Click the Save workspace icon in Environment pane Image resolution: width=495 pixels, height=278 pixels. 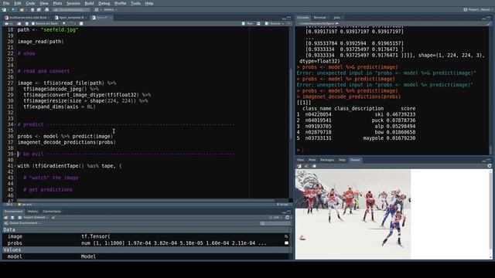12,218
